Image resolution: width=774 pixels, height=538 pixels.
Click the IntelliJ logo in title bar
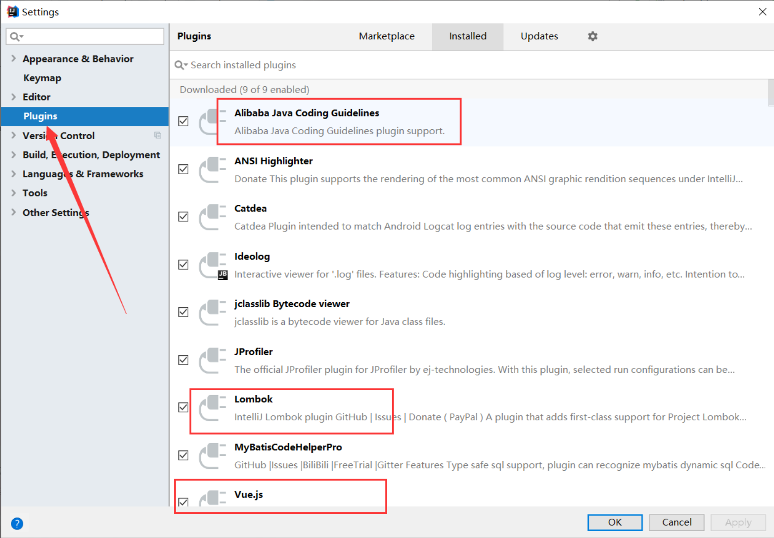click(13, 12)
